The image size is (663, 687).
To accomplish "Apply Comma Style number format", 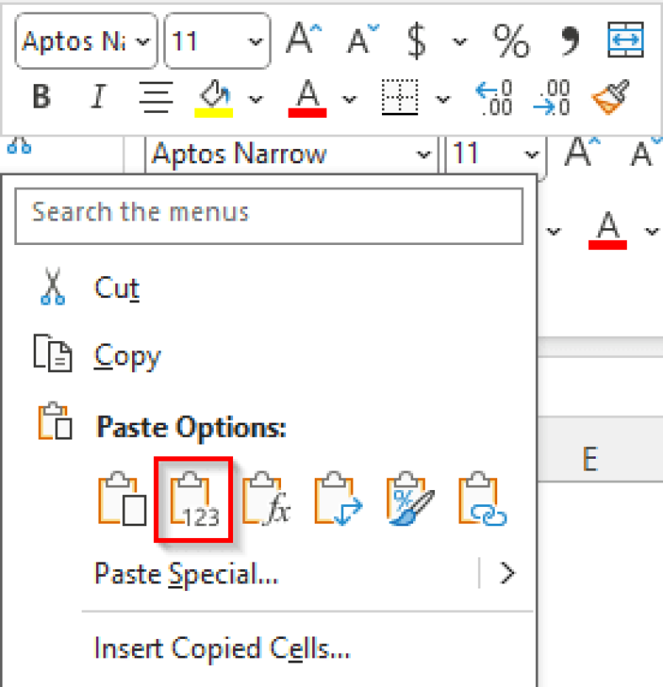I will click(568, 40).
